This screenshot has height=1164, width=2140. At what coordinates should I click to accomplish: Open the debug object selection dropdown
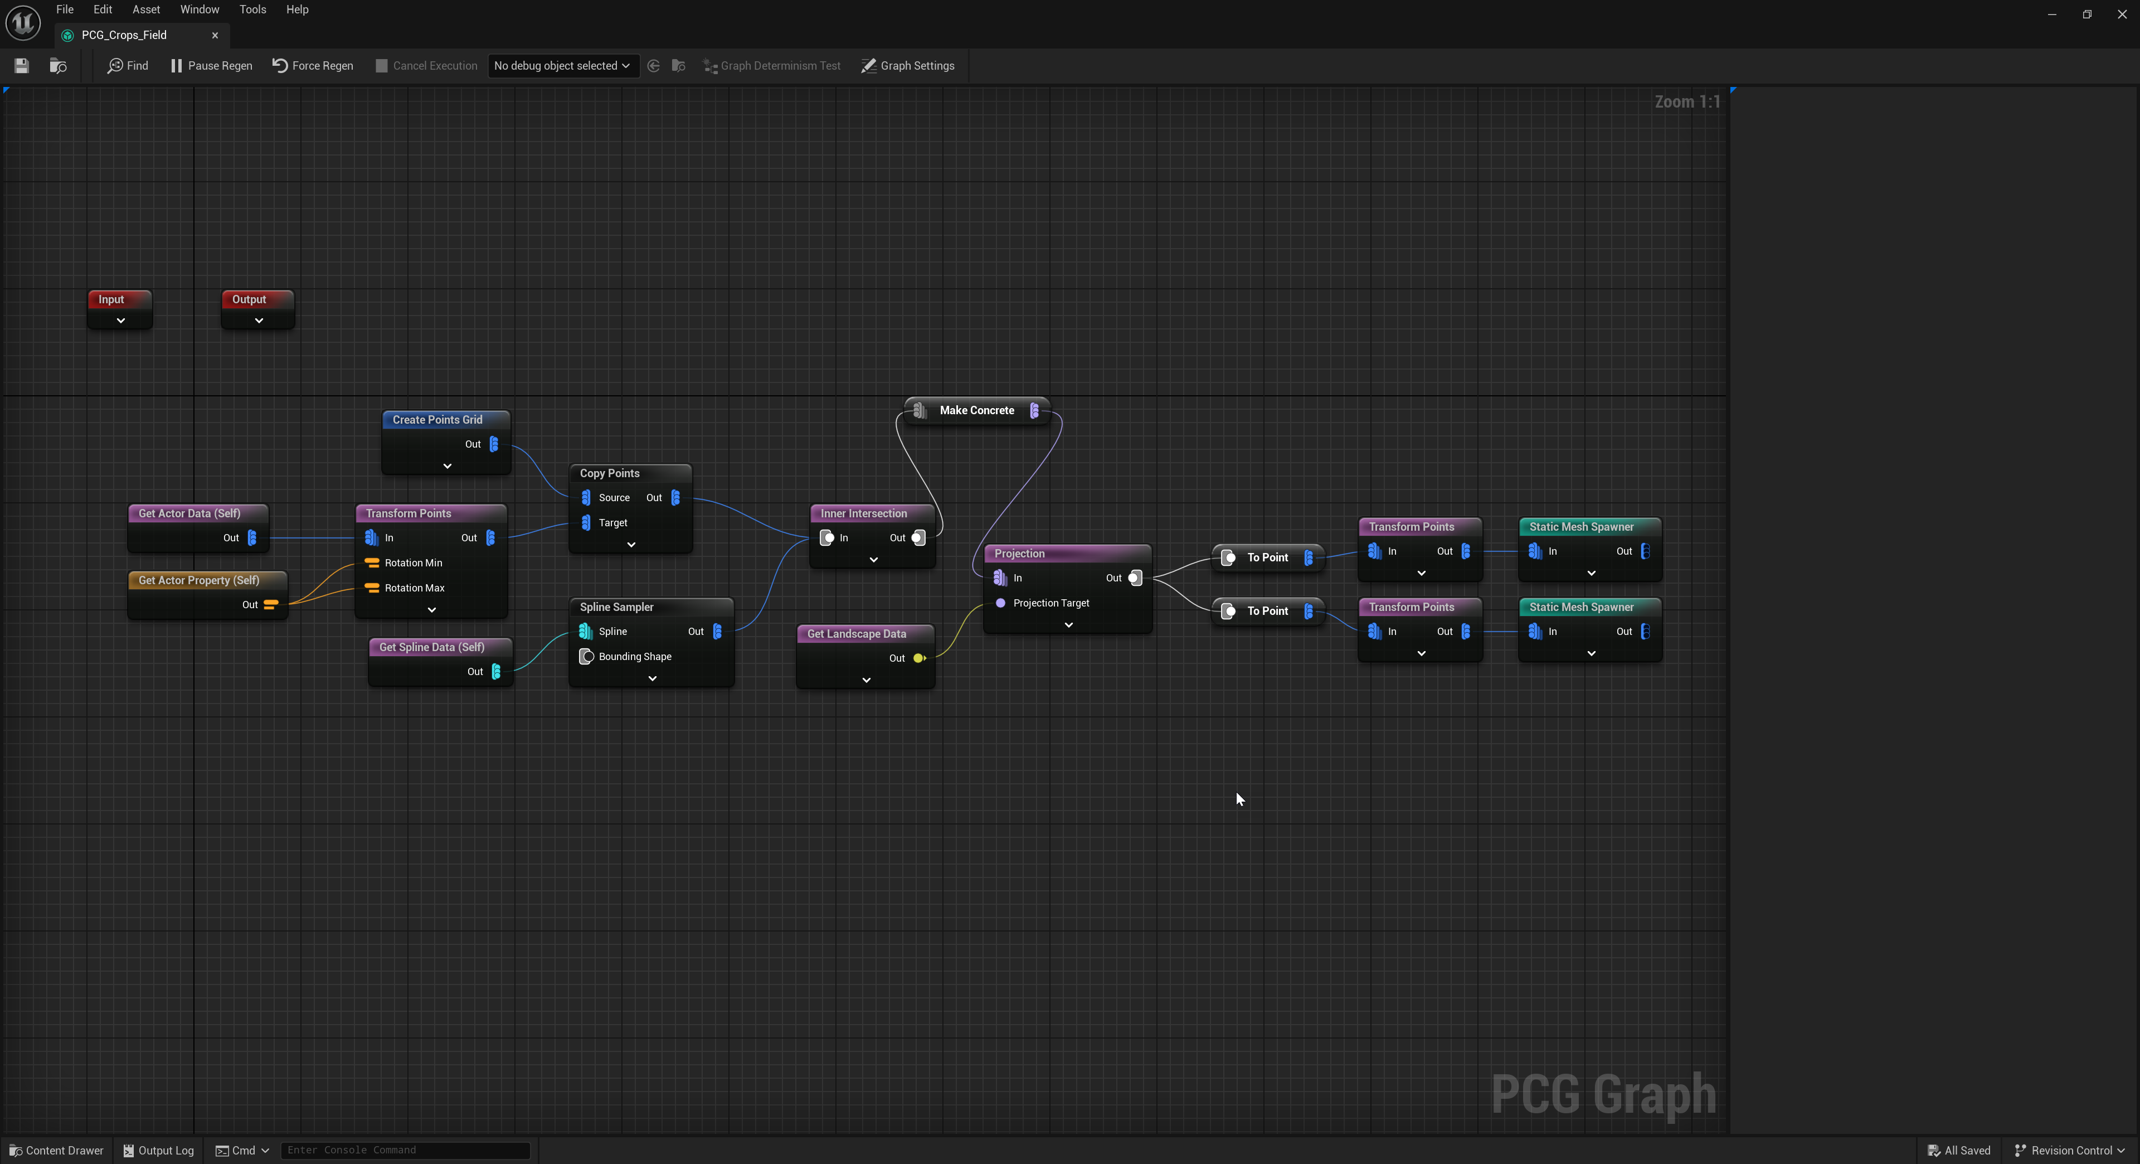pos(562,66)
